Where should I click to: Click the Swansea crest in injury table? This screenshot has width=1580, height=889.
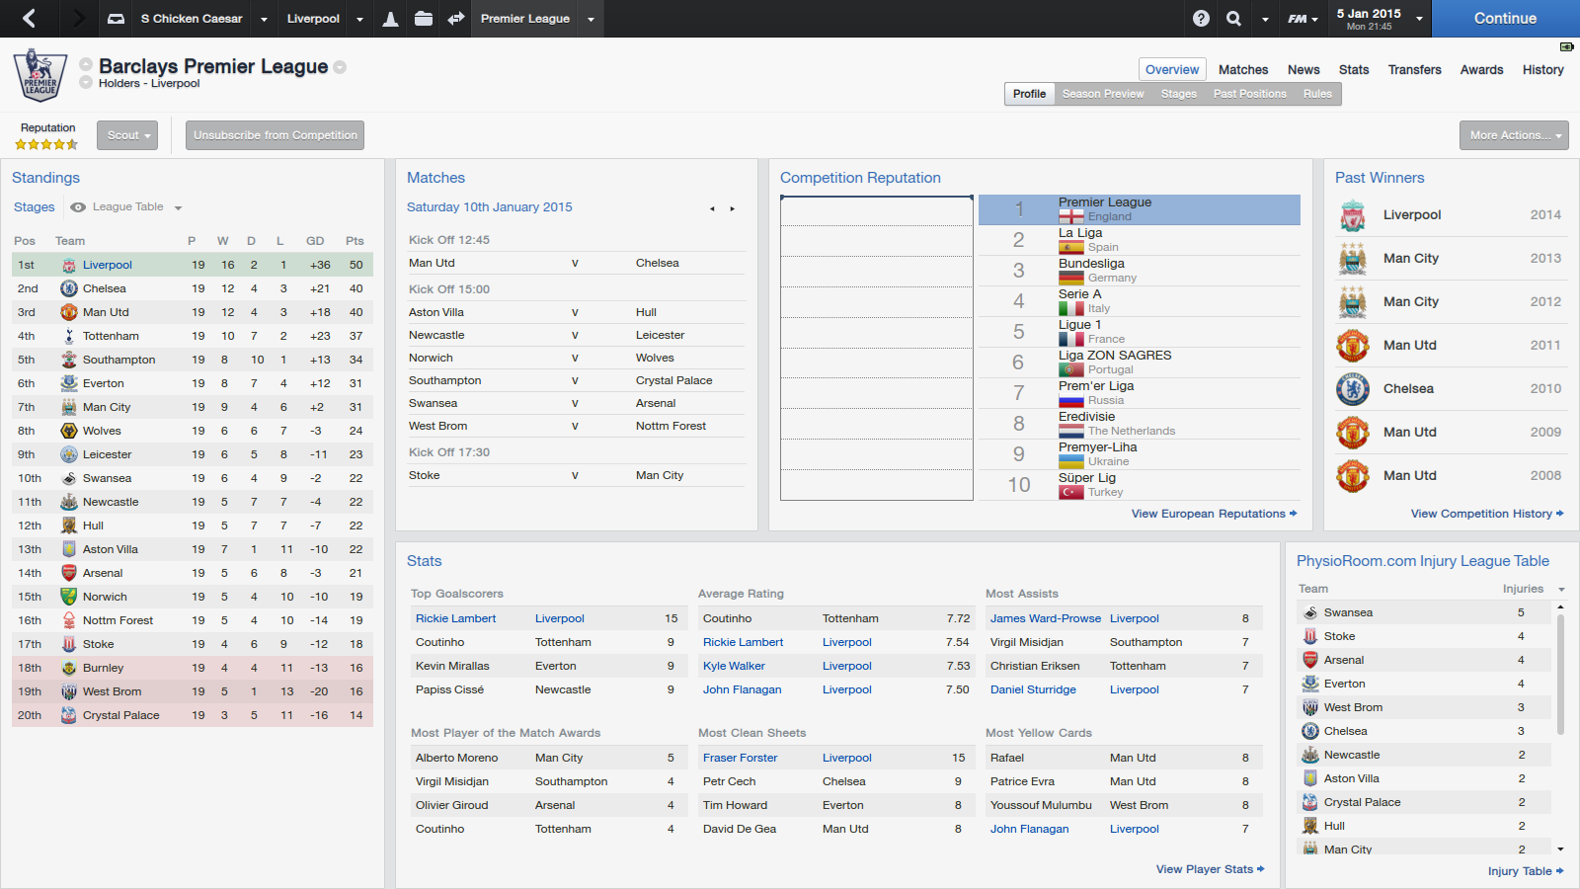(1310, 612)
